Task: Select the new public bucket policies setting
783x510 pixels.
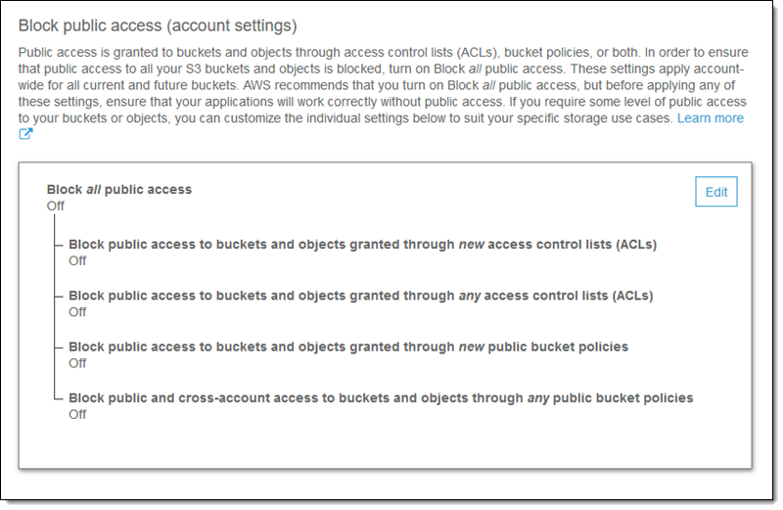Action: [348, 347]
